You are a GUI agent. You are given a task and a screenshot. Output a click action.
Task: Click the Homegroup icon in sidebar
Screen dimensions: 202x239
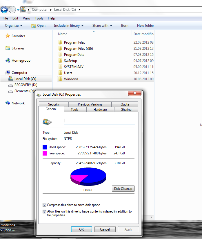pos(8,60)
